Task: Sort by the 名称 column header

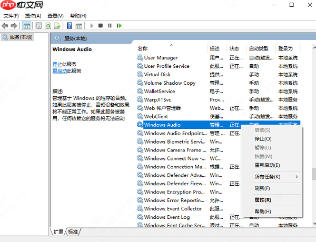Action: (x=143, y=48)
